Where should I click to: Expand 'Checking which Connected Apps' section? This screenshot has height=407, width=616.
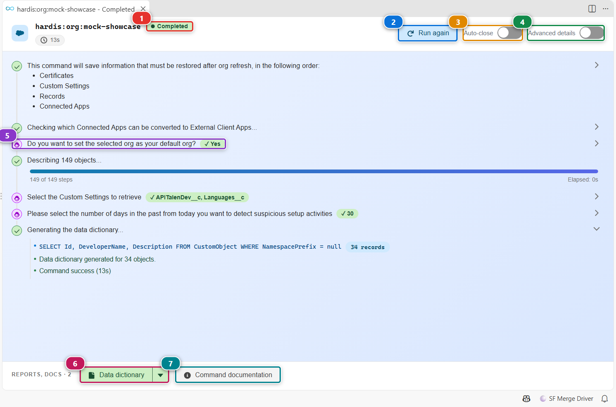pos(597,127)
